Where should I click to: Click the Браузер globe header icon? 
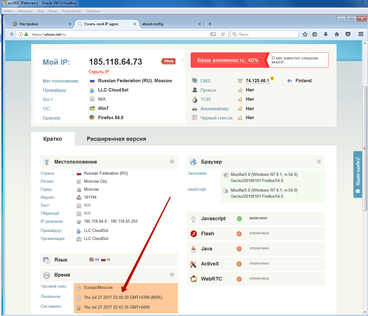[x=193, y=162]
